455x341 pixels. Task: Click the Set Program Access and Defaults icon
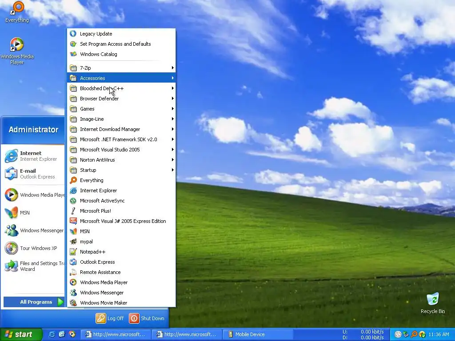[73, 44]
